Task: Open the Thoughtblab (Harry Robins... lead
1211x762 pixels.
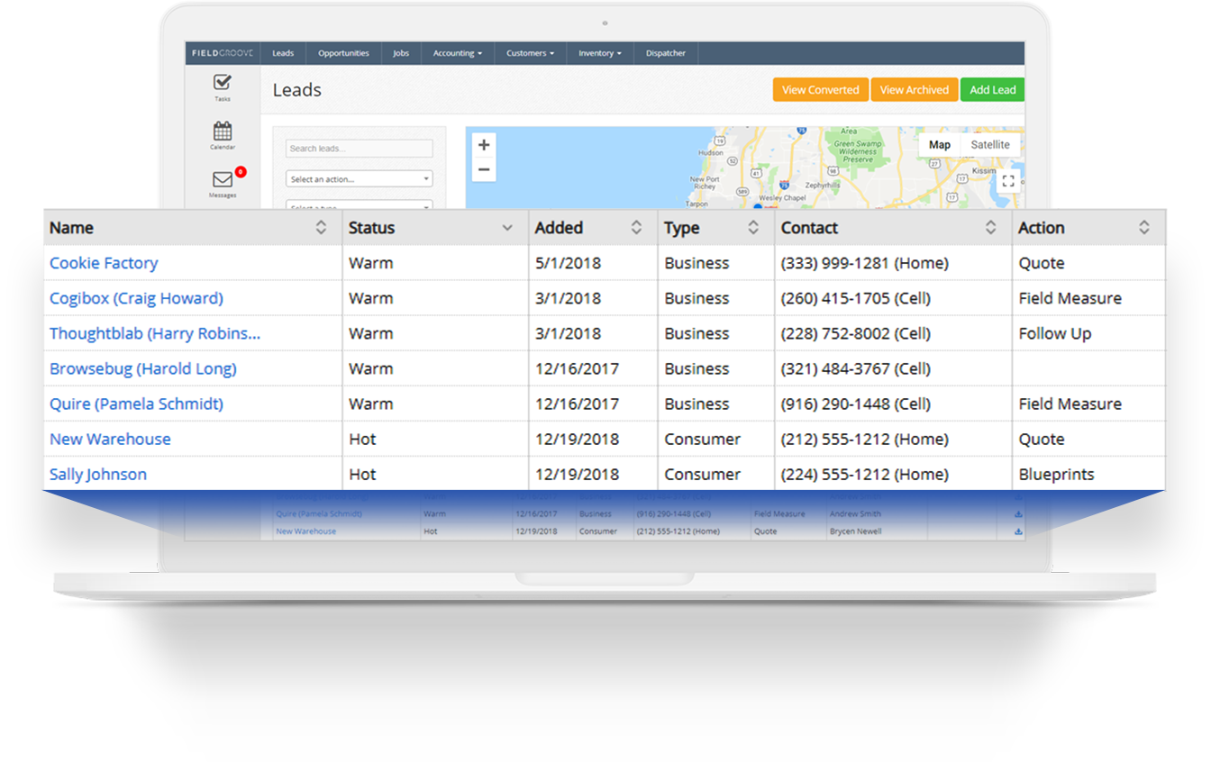Action: tap(155, 333)
